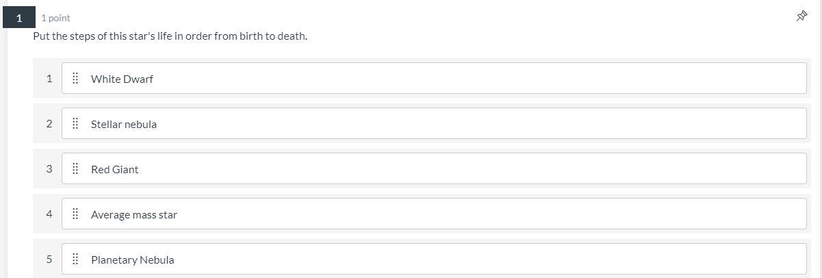Choose the Average mass star text label
Image resolution: width=822 pixels, height=278 pixels.
pyautogui.click(x=133, y=214)
